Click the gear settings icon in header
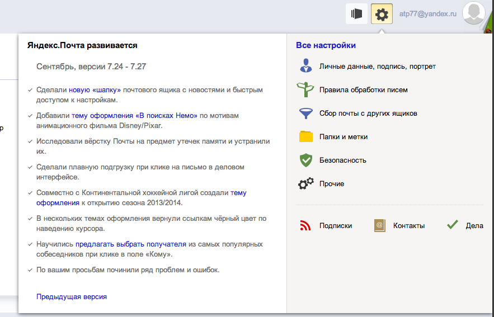Viewport: 494px width, 317px height. (382, 14)
